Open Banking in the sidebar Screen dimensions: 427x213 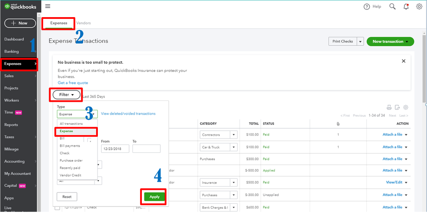click(x=12, y=51)
